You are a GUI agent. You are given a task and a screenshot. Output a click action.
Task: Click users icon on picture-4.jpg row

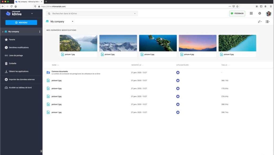178,88
